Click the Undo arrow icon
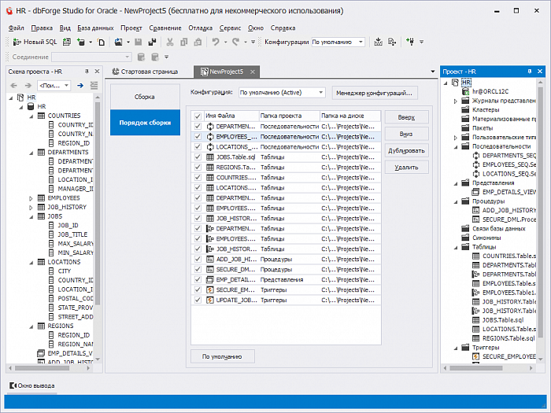Image resolution: width=551 pixels, height=413 pixels. (215, 42)
